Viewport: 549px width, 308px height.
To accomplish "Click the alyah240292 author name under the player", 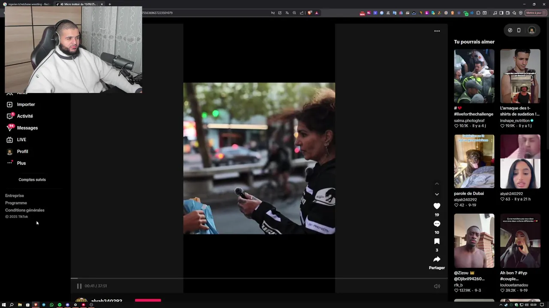I will coord(106,301).
